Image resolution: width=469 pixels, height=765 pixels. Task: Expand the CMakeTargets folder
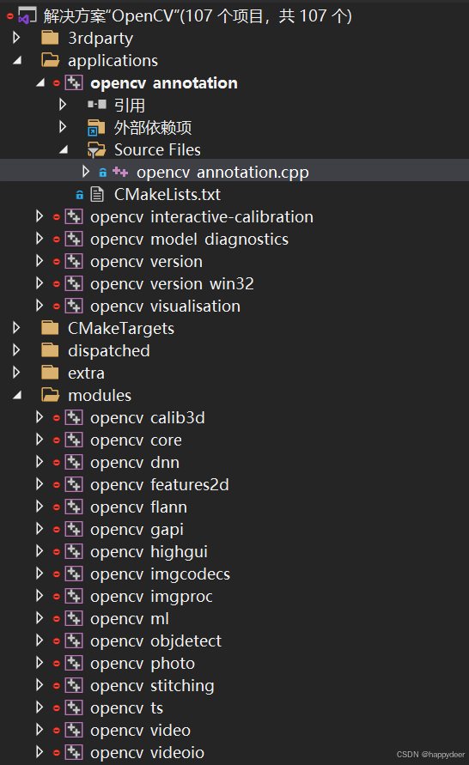[16, 328]
